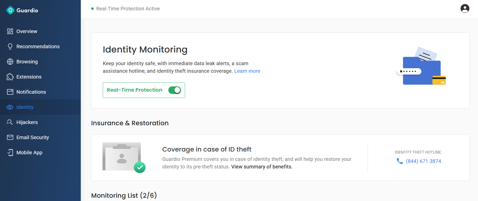Click the Recommendations lightbulb icon

10,46
